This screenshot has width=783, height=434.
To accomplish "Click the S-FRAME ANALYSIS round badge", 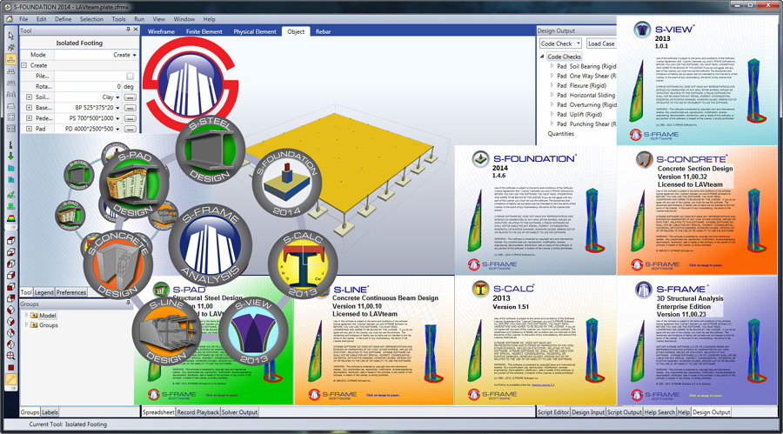I will click(211, 244).
